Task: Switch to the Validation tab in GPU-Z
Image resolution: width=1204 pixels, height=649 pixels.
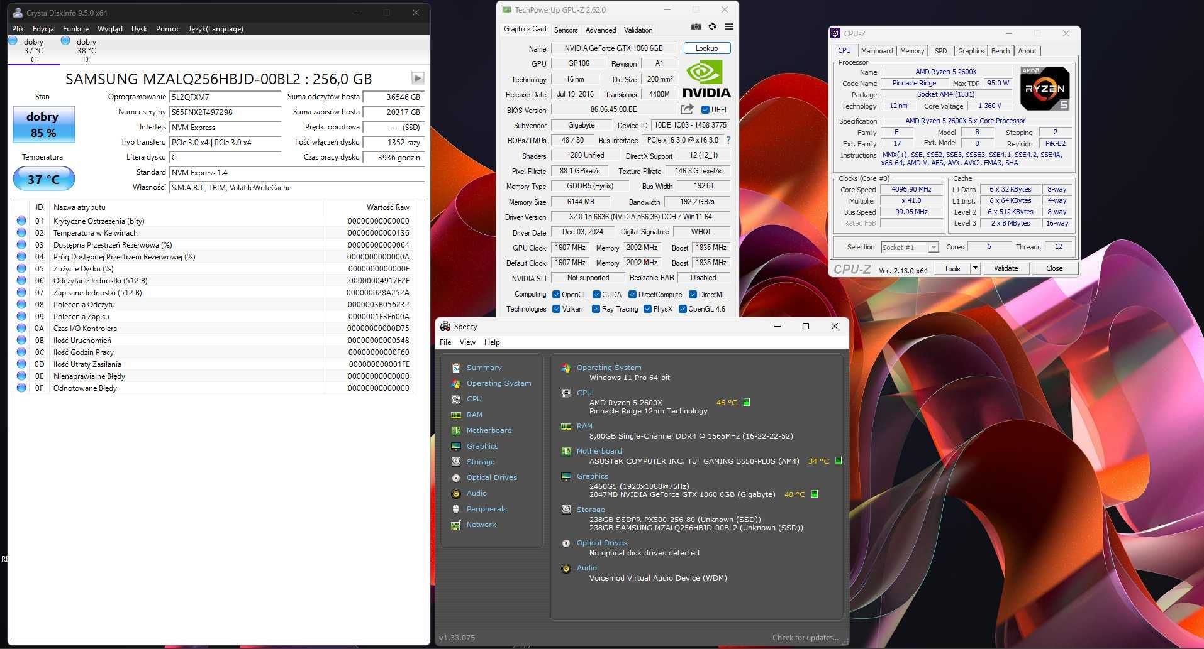Action: coord(638,30)
